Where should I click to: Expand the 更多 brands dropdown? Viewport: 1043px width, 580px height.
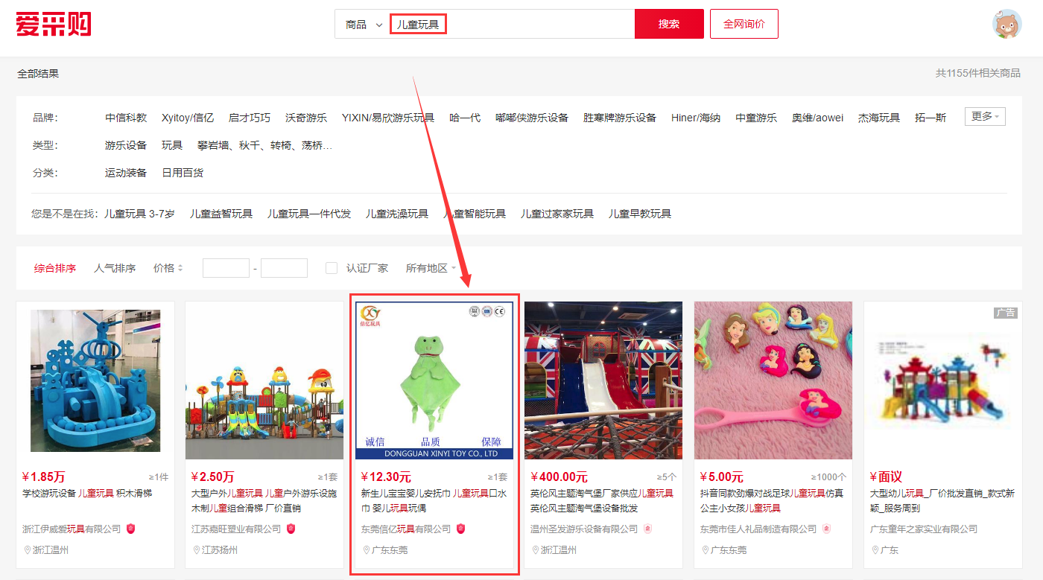[985, 117]
